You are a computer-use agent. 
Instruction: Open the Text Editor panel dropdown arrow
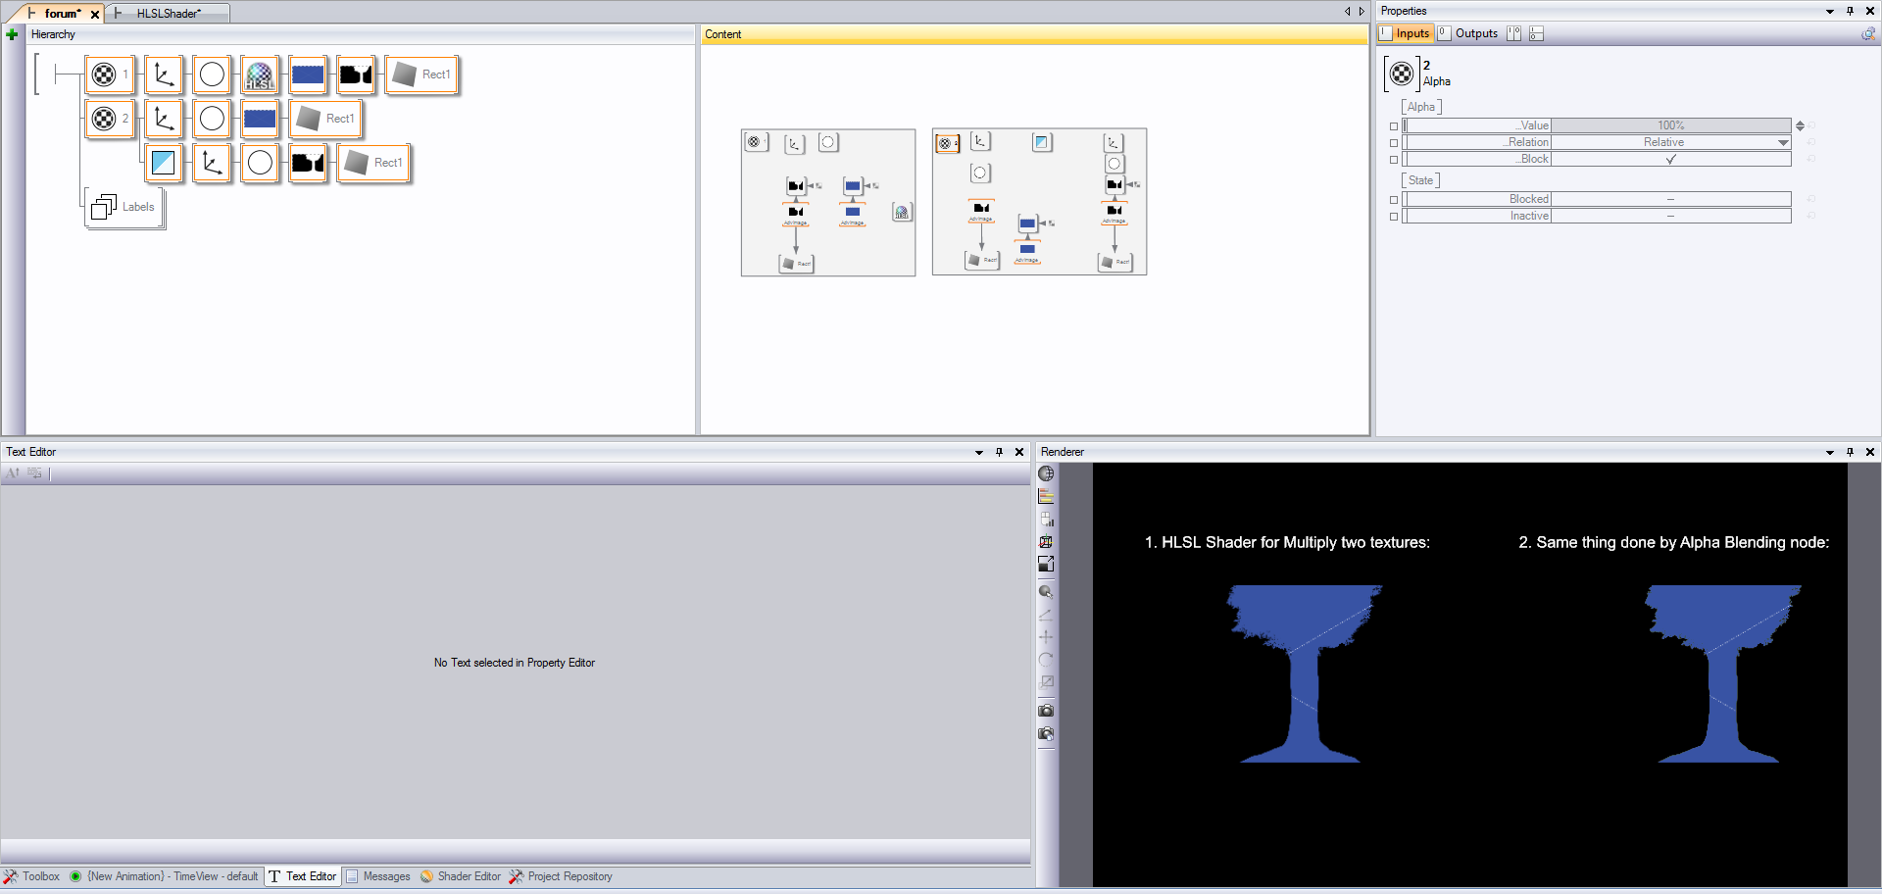978,453
